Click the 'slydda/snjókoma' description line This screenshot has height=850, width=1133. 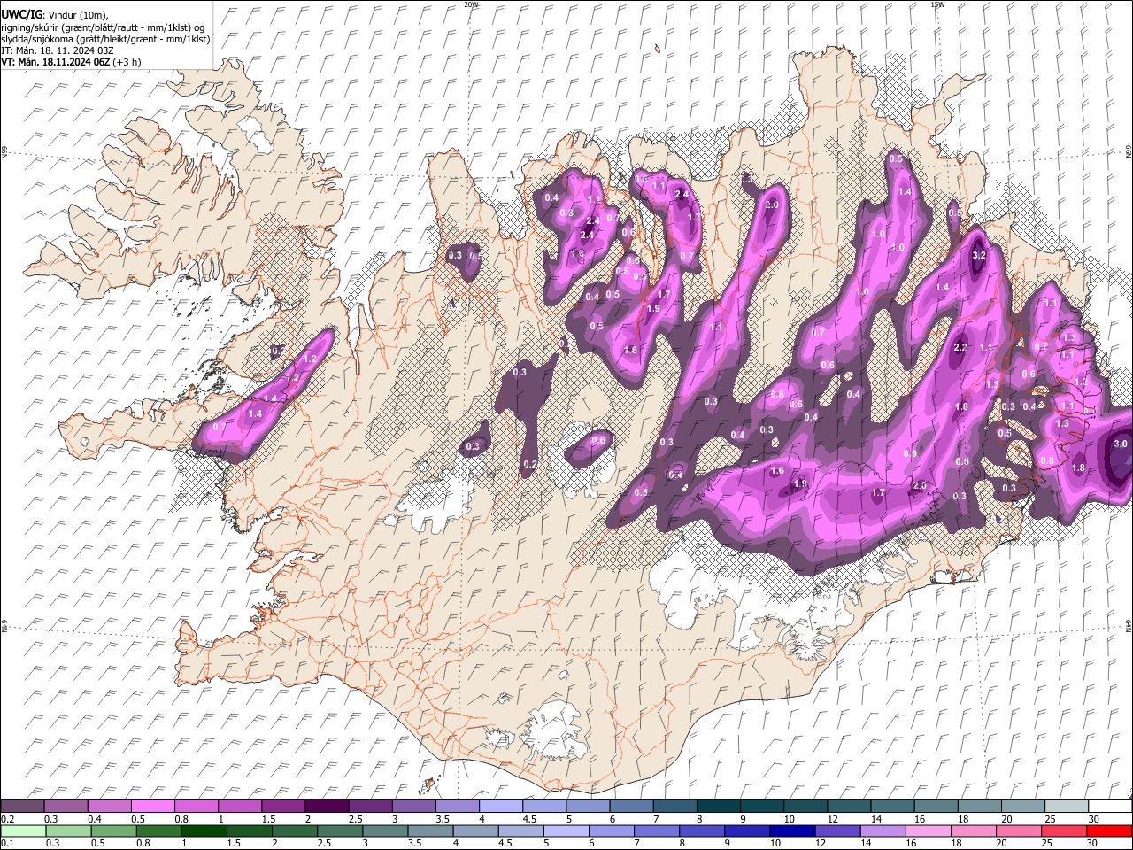[x=105, y=39]
